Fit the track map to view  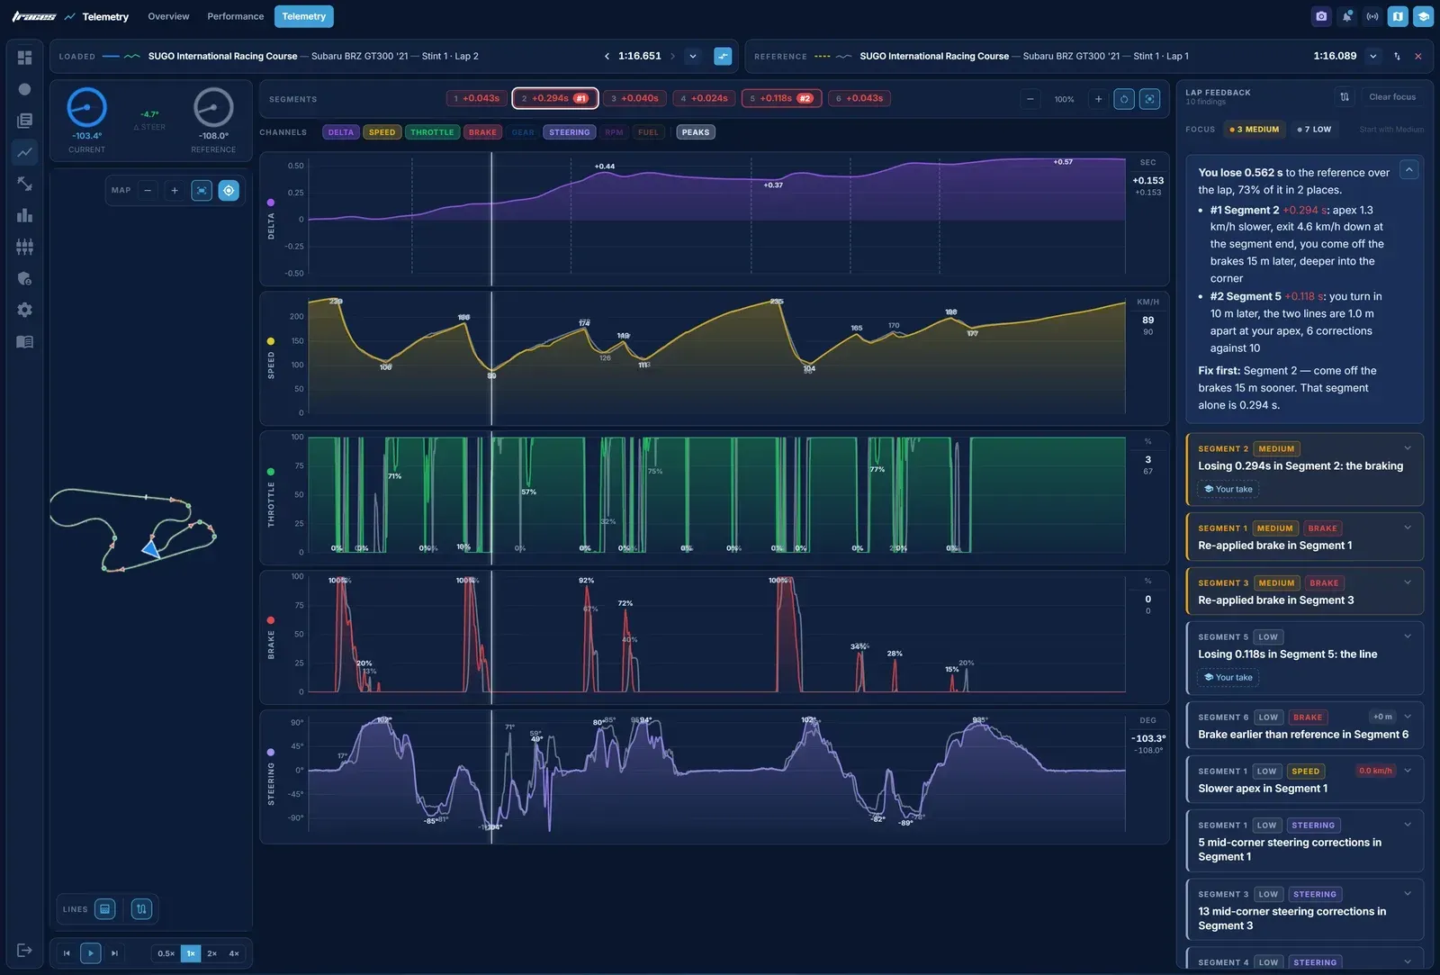coord(202,190)
